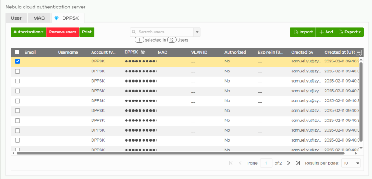Viewport: 372px width, 179px height.
Task: Check the third row user checkbox
Action: tap(17, 81)
